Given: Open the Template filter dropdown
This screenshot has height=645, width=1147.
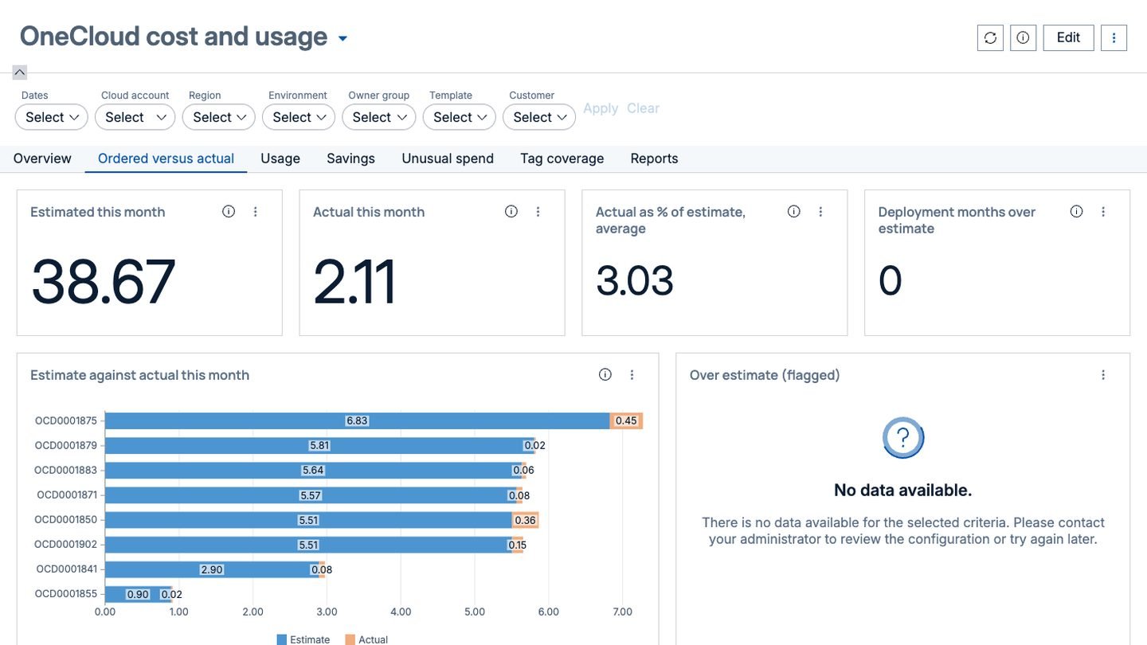Looking at the screenshot, I should tap(460, 117).
